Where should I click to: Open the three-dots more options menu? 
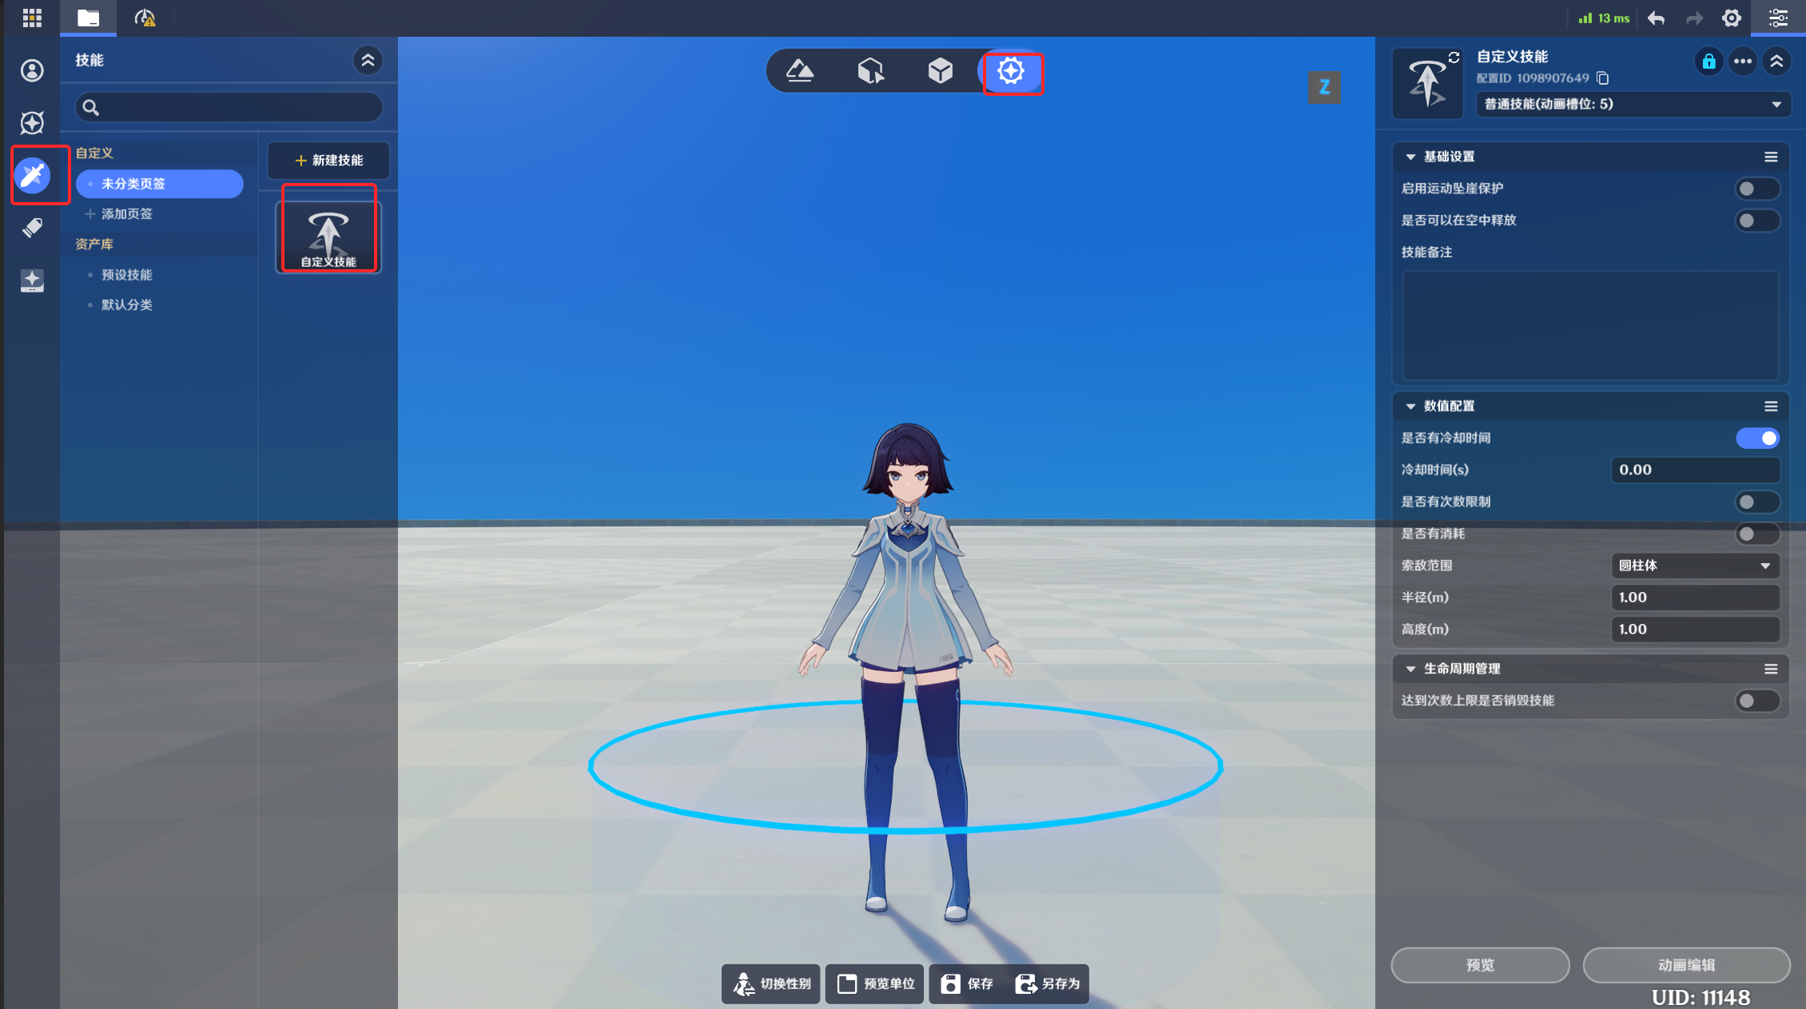pos(1743,62)
